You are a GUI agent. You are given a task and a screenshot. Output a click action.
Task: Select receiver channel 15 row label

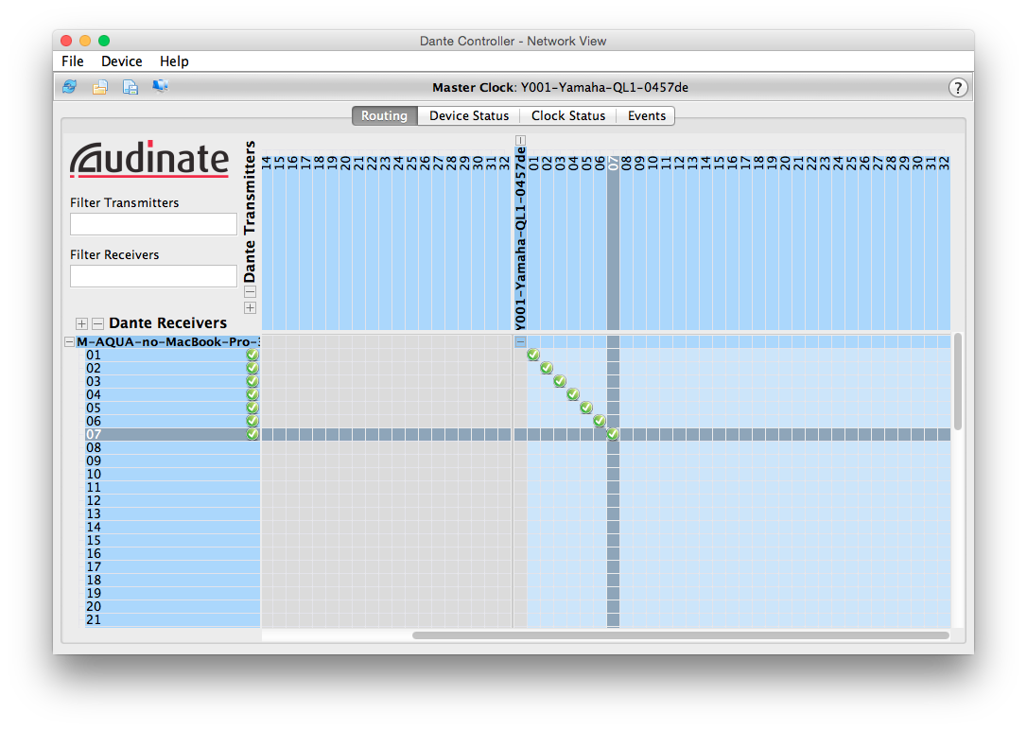click(94, 540)
